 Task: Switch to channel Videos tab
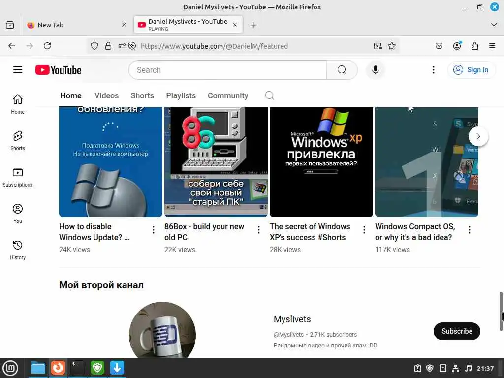pos(106,96)
